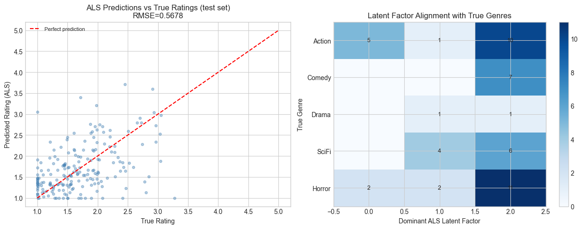Click the 'Perfect prediction' legend label
This screenshot has width=582, height=229.
click(x=65, y=29)
